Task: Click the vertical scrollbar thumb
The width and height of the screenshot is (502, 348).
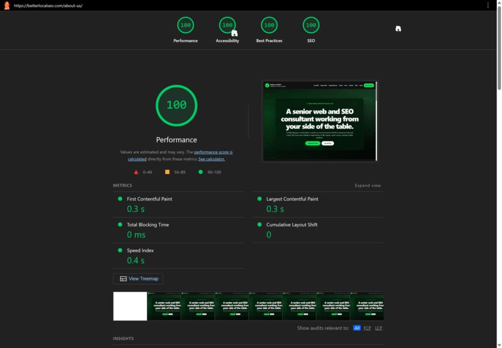Action: [499, 47]
